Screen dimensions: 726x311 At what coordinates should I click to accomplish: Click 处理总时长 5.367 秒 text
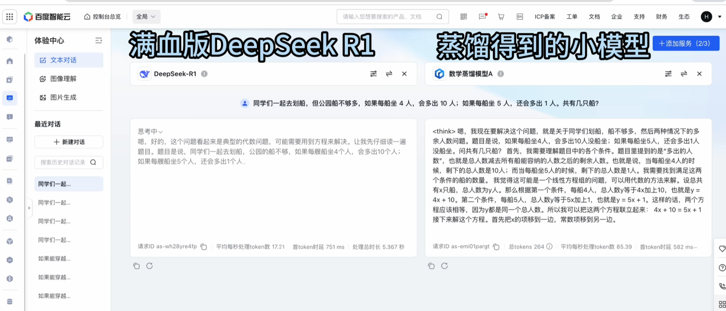[378, 247]
